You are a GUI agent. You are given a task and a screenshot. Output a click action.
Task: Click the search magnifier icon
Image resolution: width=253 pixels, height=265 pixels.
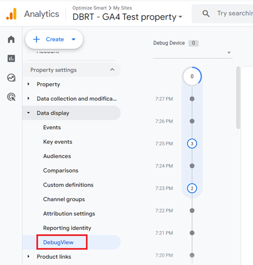tap(206, 13)
